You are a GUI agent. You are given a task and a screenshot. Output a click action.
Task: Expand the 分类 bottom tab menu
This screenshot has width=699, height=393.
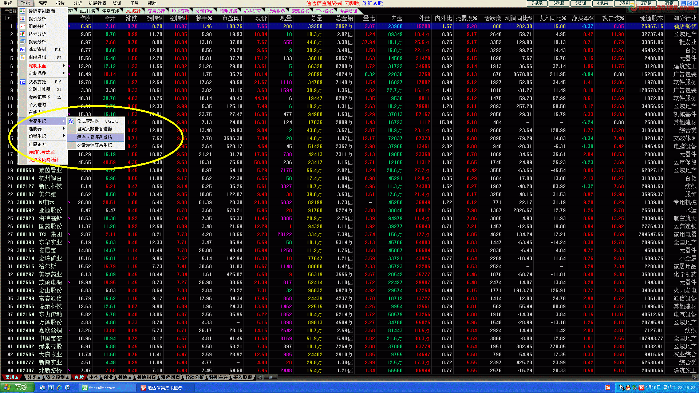click(34, 377)
